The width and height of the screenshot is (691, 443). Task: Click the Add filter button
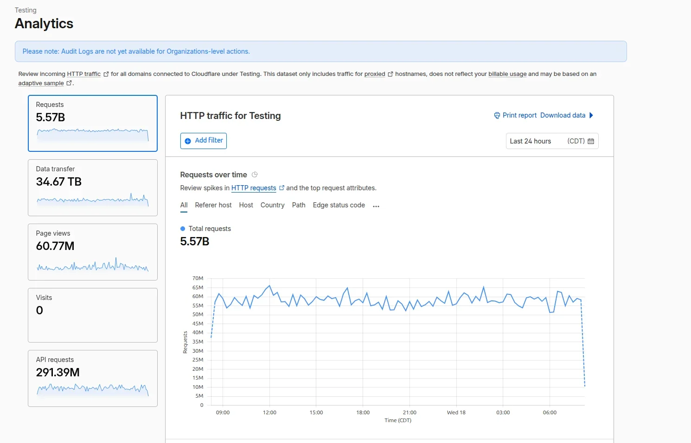point(203,140)
